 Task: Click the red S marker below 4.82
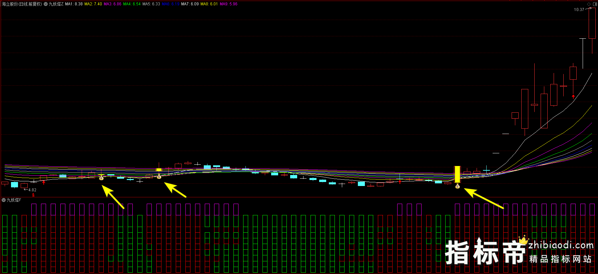33,195
